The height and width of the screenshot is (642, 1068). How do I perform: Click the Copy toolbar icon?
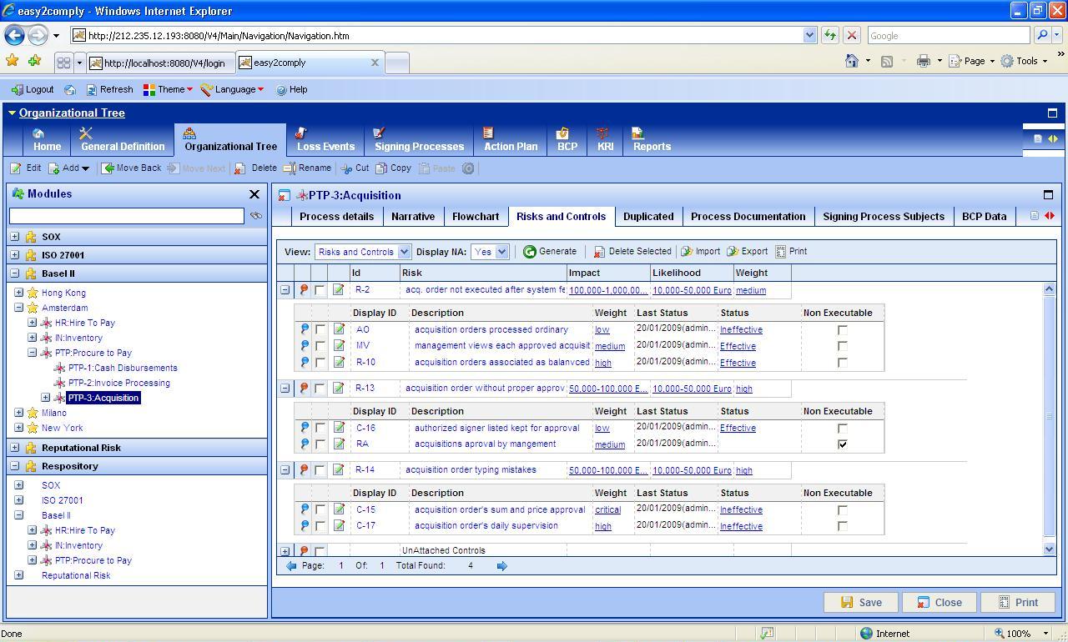pyautogui.click(x=381, y=168)
